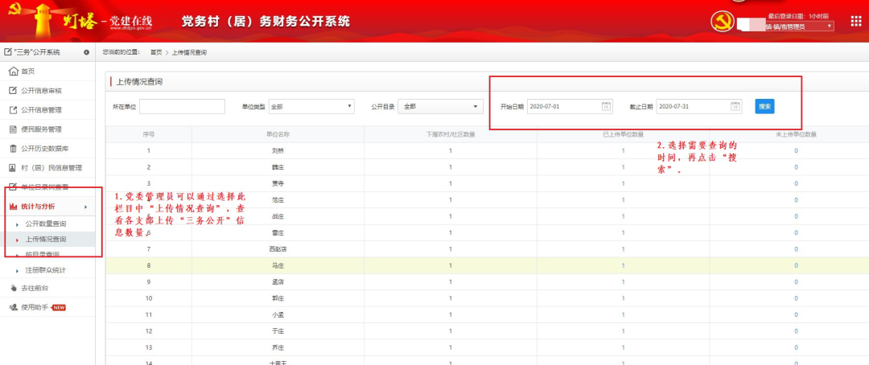Select 公开数量查询 in the sidebar
The width and height of the screenshot is (869, 365).
45,224
